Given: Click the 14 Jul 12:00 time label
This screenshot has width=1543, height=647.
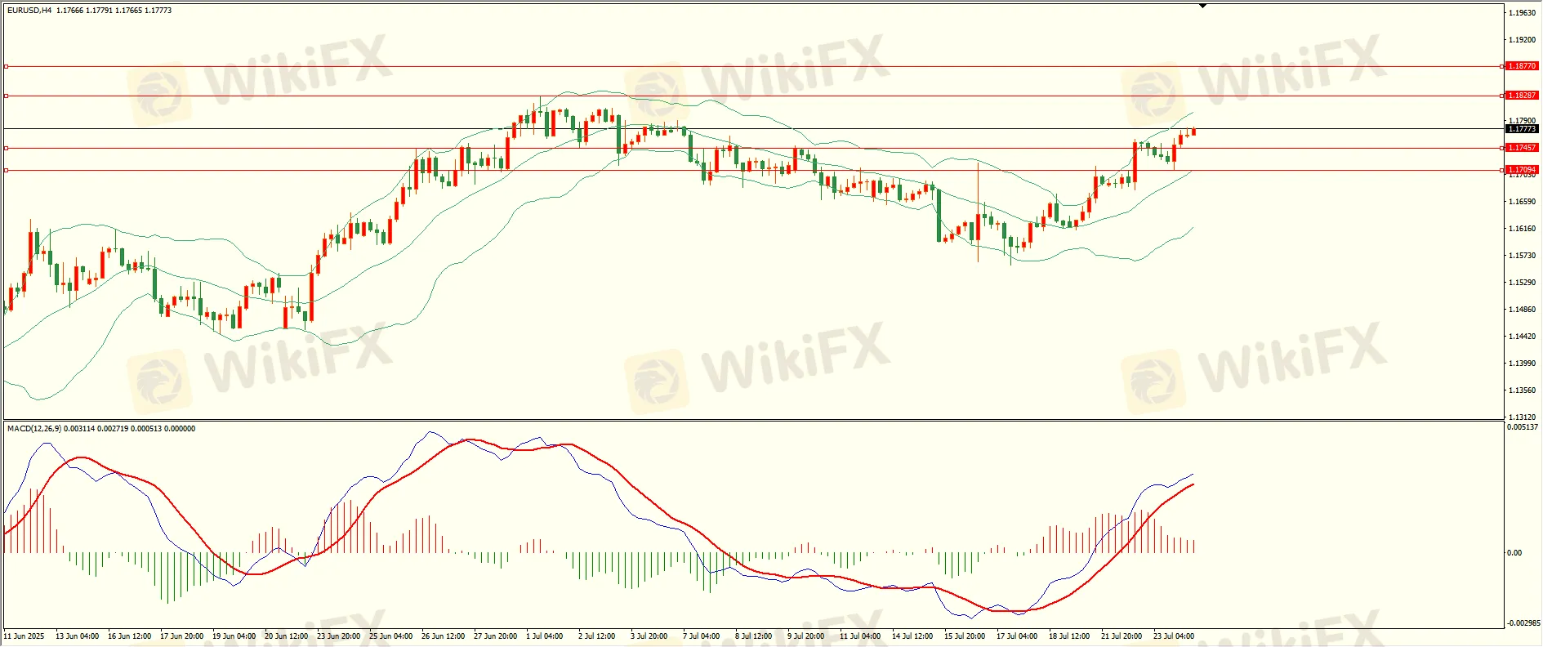Looking at the screenshot, I should pyautogui.click(x=912, y=636).
